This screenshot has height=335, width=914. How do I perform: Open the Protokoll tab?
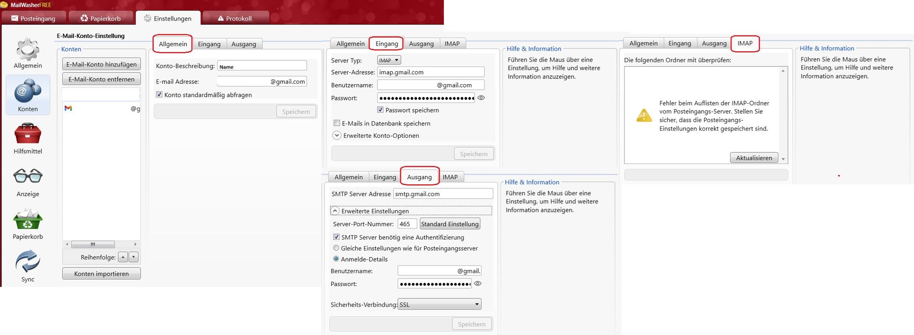click(x=235, y=18)
